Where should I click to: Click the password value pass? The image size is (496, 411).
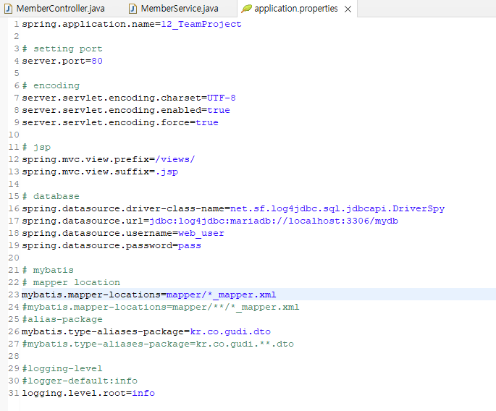[190, 245]
